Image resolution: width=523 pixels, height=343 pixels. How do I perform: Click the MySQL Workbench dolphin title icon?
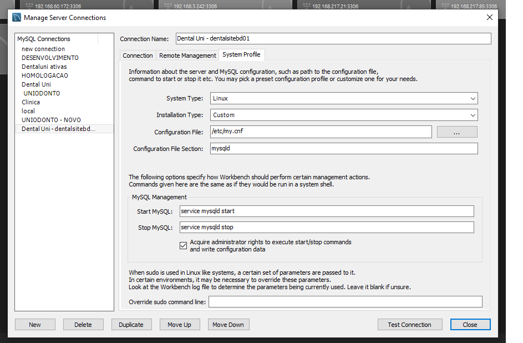(x=17, y=17)
